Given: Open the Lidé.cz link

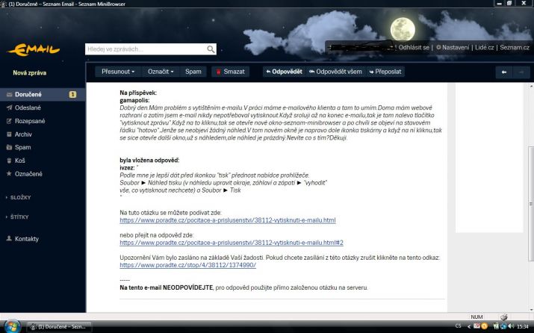Looking at the screenshot, I should [484, 47].
